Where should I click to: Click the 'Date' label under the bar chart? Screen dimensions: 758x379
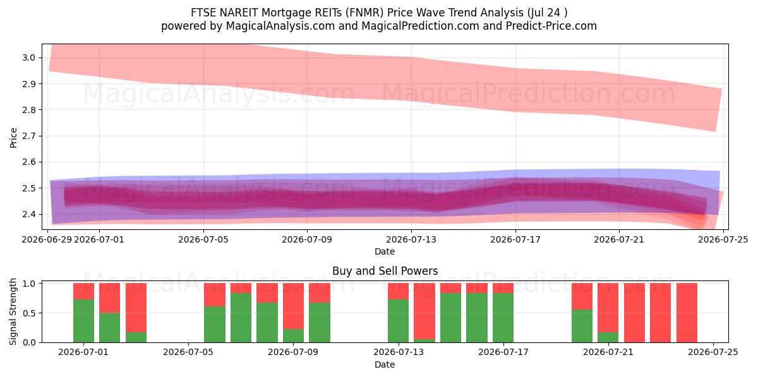385,364
